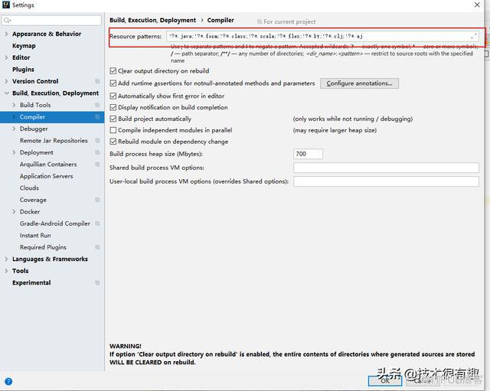The height and width of the screenshot is (391, 490).
Task: Expand the Docker node
Action: [x=14, y=212]
